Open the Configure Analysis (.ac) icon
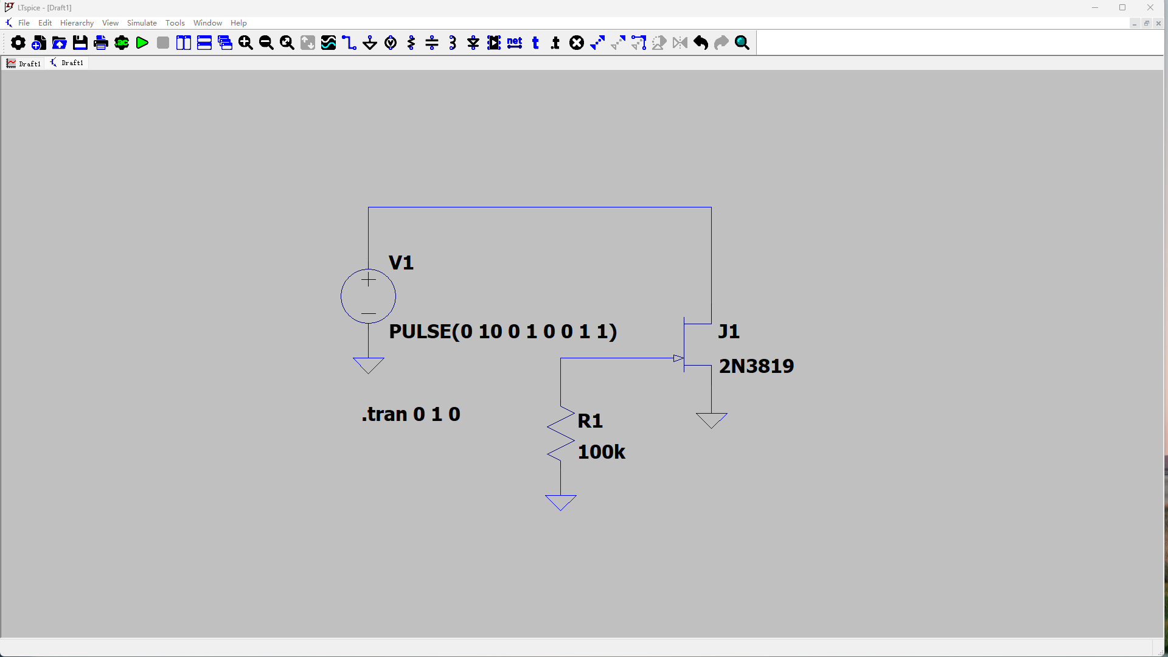Image resolution: width=1168 pixels, height=657 pixels. 122,43
